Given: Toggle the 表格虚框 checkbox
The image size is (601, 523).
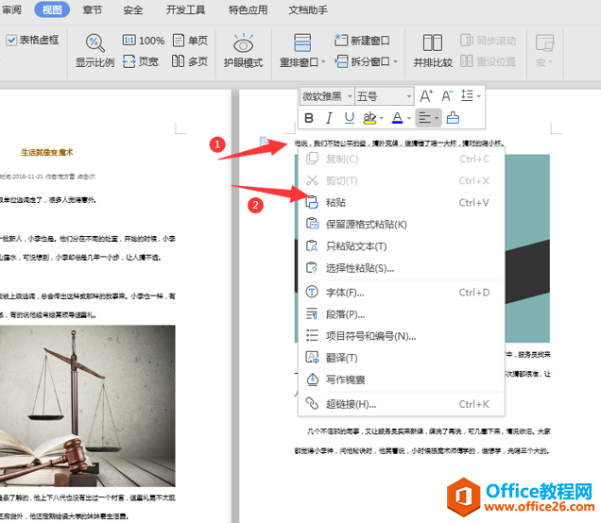Looking at the screenshot, I should [11, 40].
